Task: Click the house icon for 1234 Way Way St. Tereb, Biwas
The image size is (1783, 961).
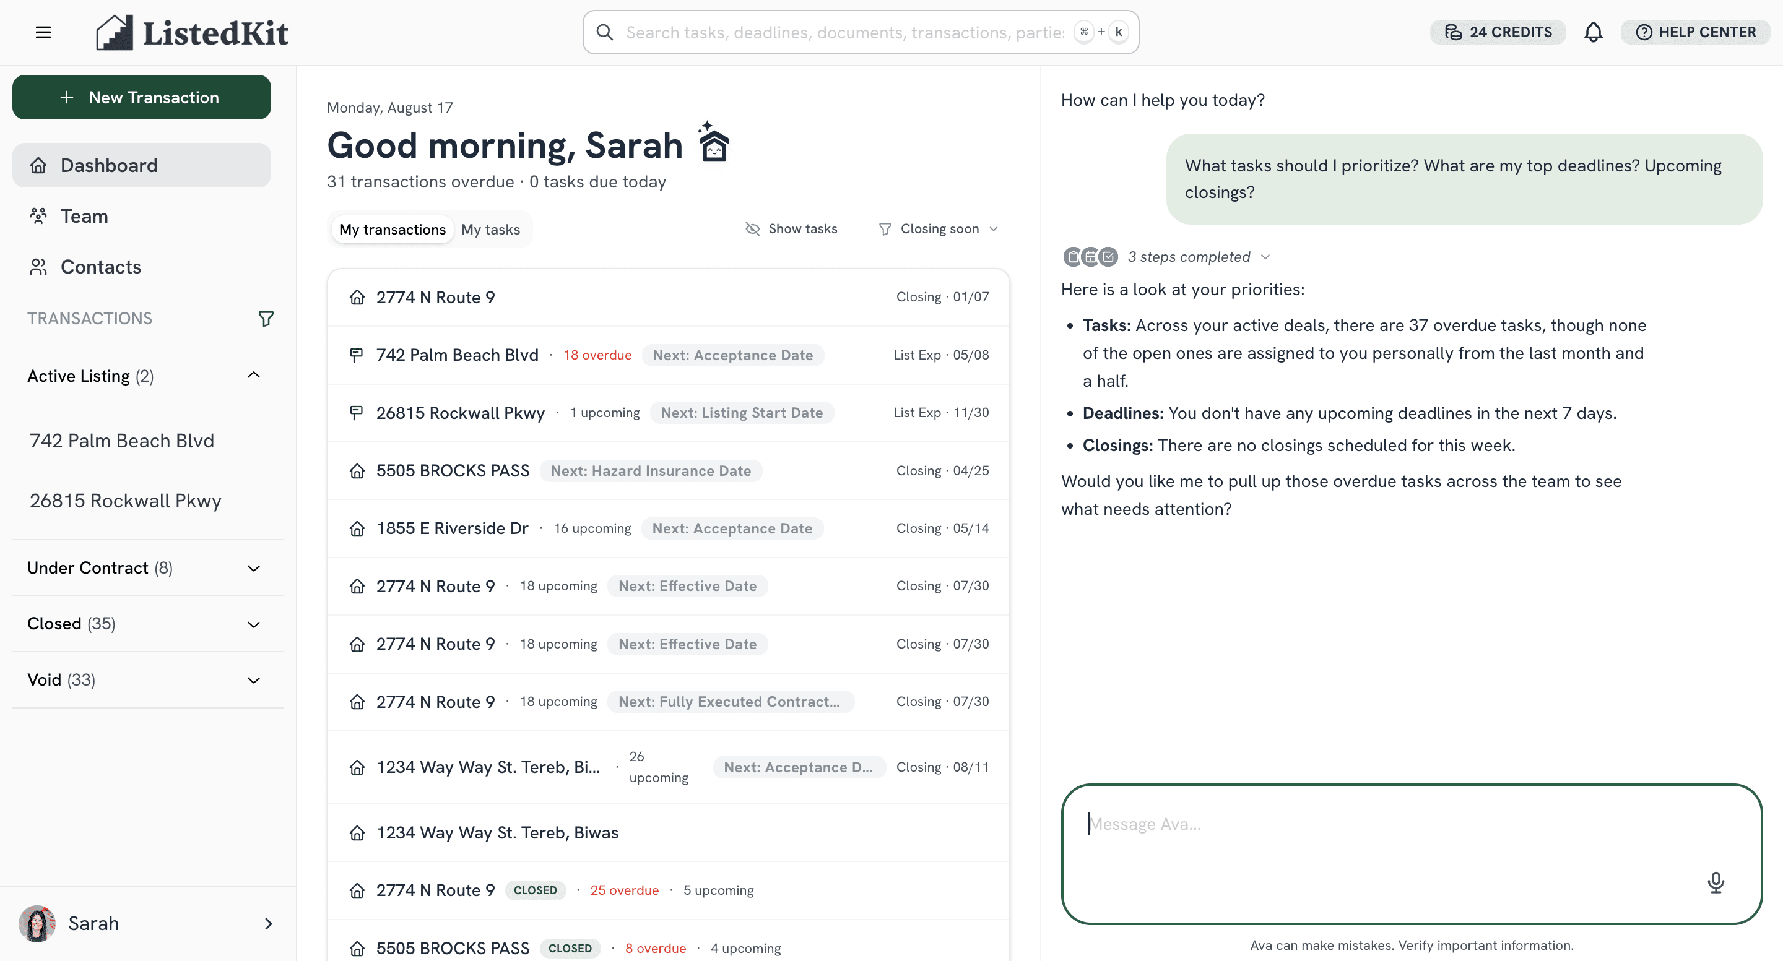Action: point(357,833)
